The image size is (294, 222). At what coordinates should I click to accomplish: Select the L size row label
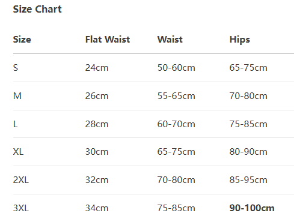(16, 124)
